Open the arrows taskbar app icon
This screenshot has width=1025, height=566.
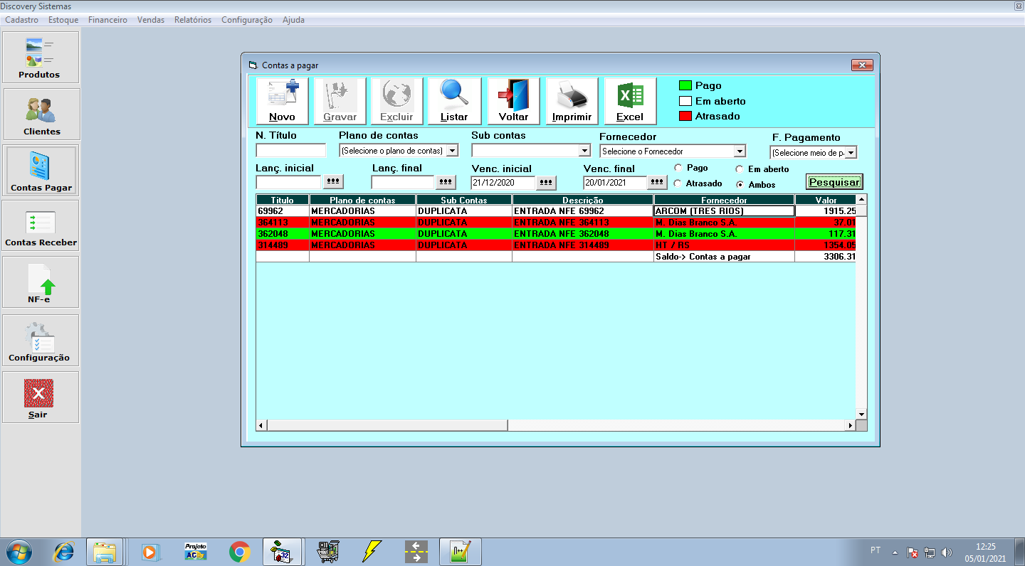point(416,552)
